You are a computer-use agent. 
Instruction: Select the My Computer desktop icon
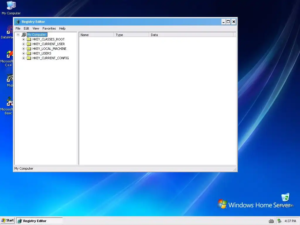point(11,8)
